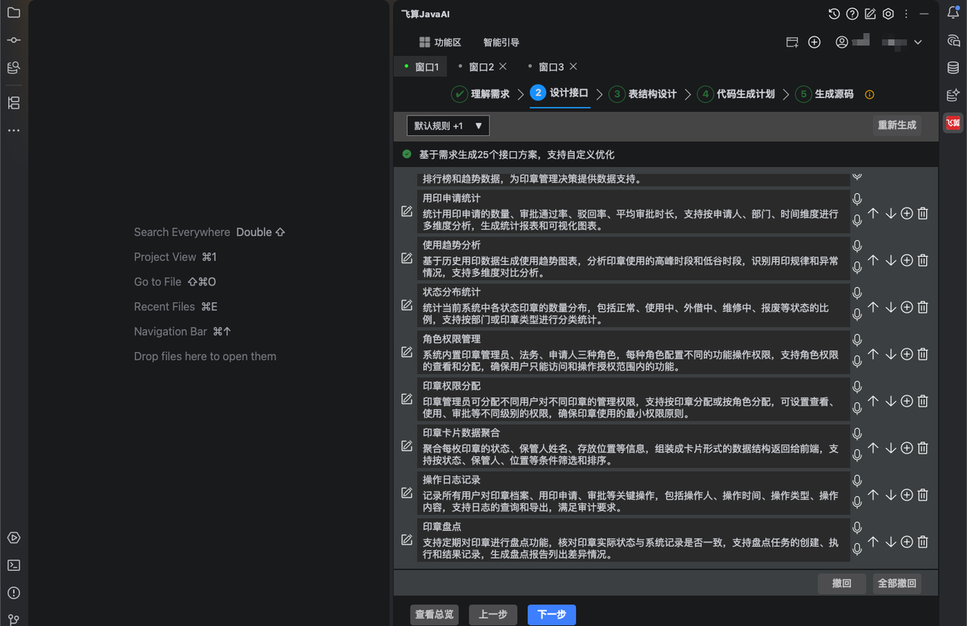Open the database sparkle AI icon in right bar
967x626 pixels.
tap(953, 95)
